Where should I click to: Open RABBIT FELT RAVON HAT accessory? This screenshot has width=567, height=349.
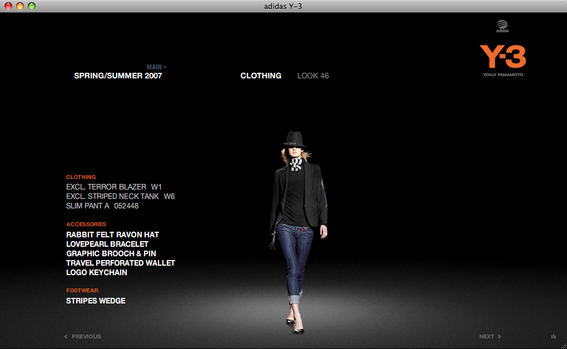click(112, 235)
